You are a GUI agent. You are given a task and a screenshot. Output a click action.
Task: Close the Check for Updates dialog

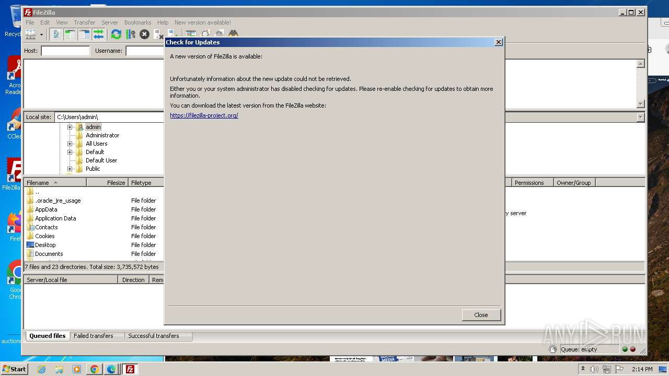(481, 315)
